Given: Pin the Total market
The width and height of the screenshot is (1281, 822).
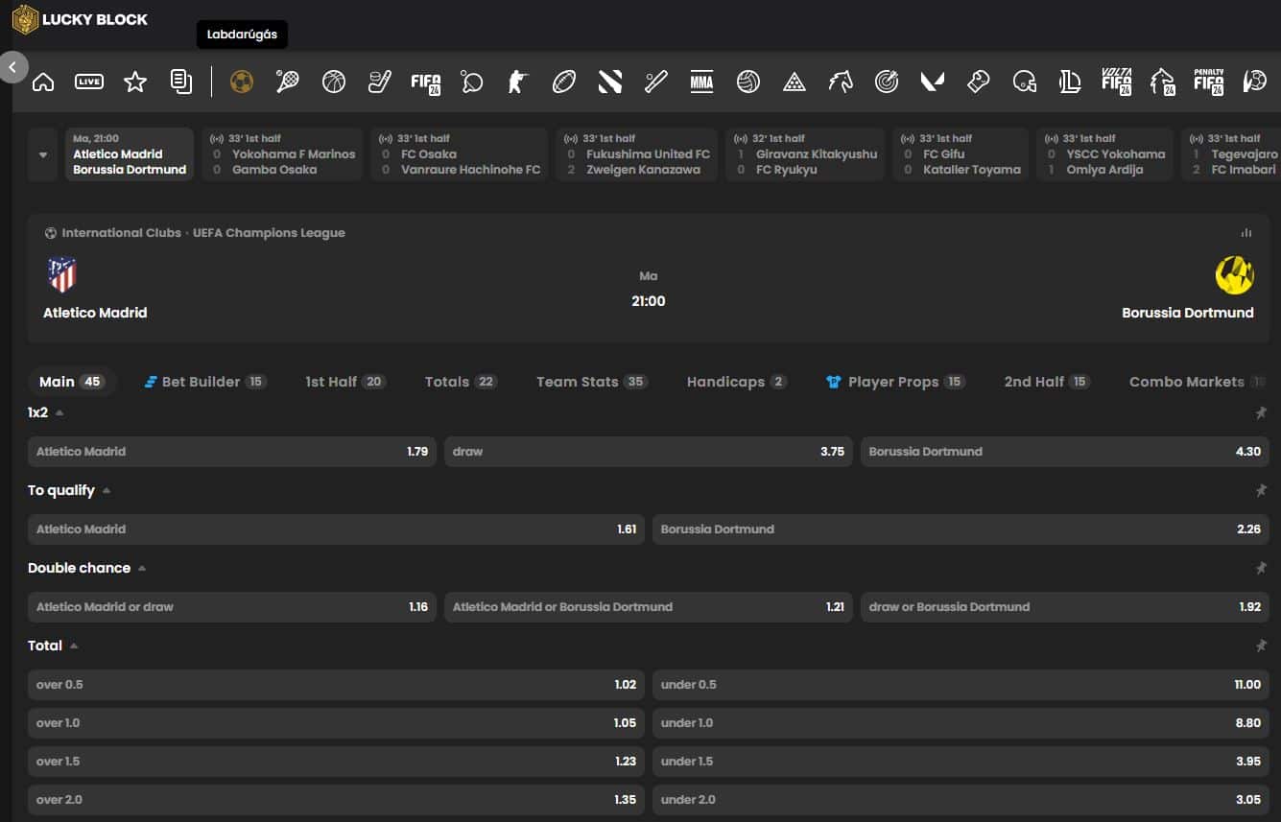Looking at the screenshot, I should 1261,646.
